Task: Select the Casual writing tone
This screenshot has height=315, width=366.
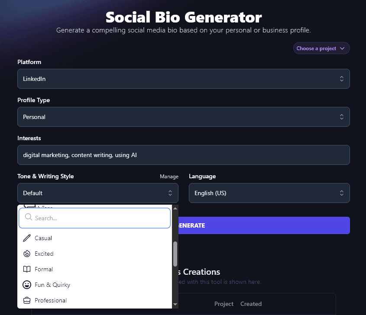Action: tap(43, 238)
